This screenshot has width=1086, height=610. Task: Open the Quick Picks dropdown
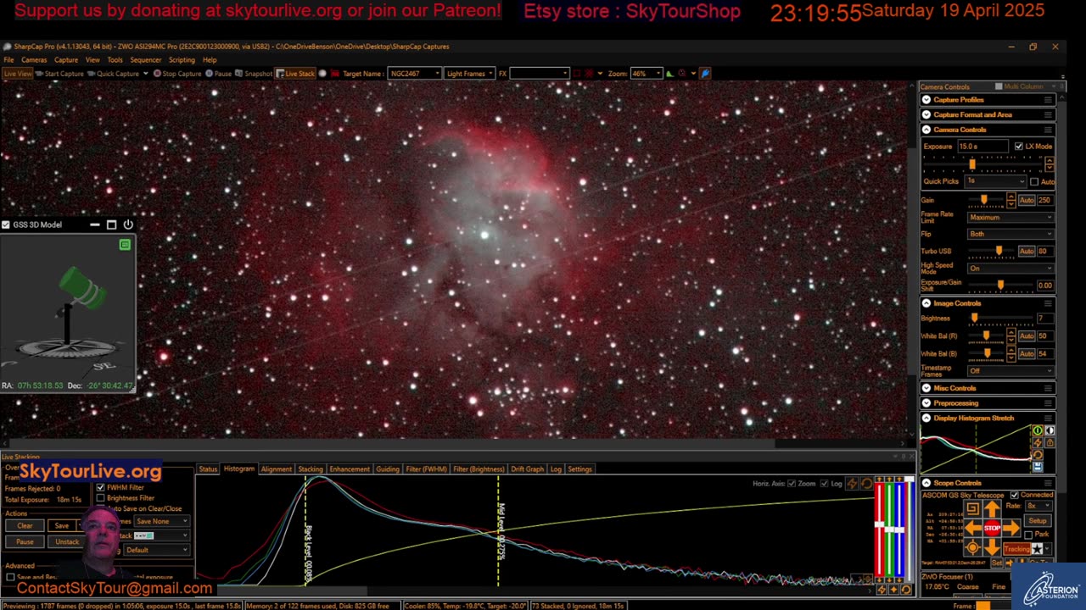point(996,181)
